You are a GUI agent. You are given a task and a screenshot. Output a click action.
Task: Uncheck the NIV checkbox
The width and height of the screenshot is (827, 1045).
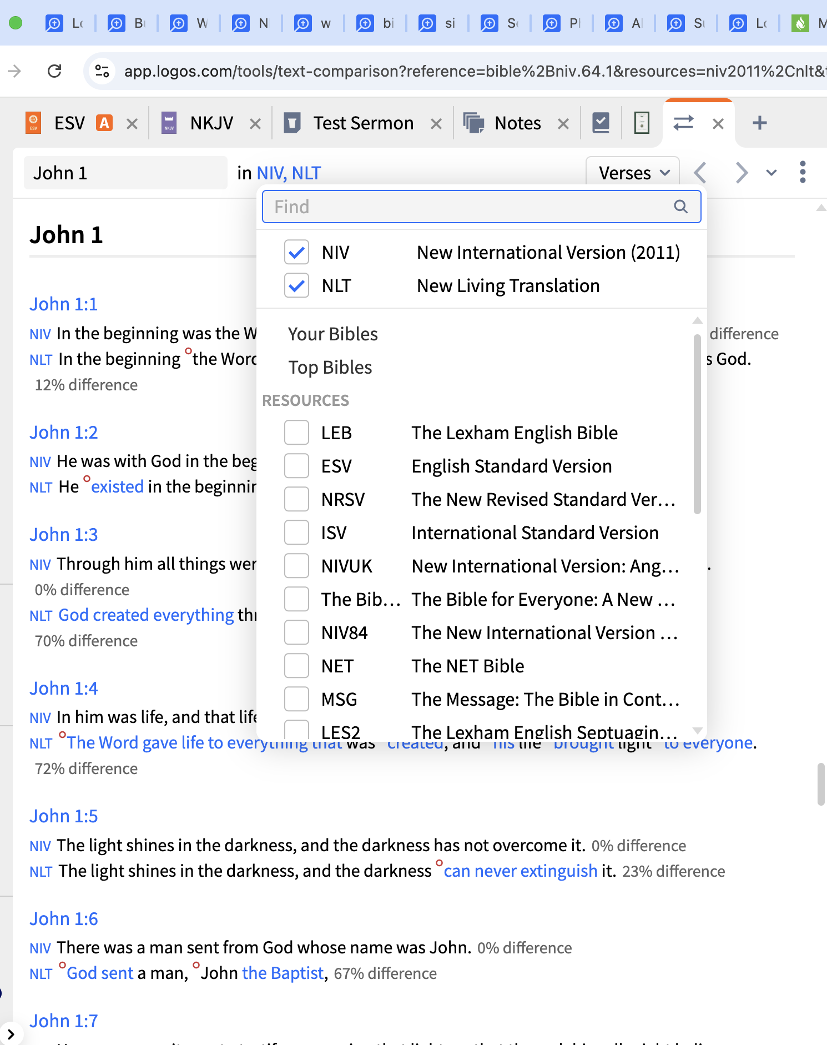click(296, 253)
